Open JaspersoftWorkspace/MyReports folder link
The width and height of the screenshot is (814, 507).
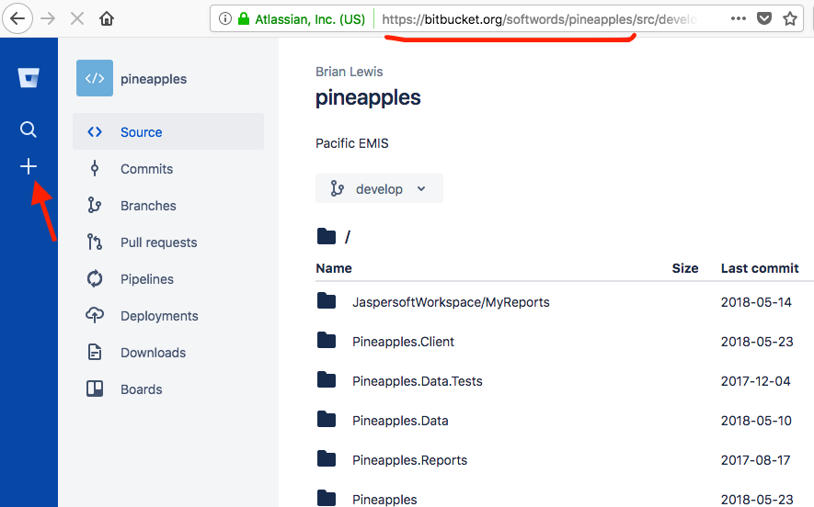point(451,302)
